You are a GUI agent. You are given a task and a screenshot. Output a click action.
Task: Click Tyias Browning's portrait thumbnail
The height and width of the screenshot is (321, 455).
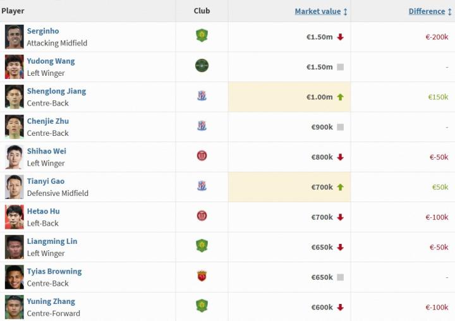coord(14,277)
